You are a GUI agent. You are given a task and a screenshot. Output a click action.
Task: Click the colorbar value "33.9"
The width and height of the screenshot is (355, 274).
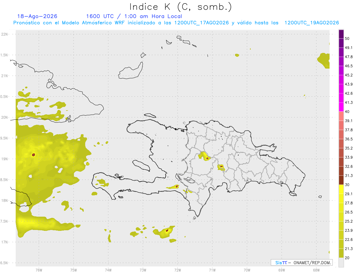(349, 157)
